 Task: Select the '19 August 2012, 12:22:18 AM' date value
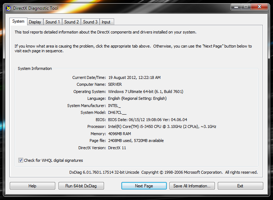[134, 77]
